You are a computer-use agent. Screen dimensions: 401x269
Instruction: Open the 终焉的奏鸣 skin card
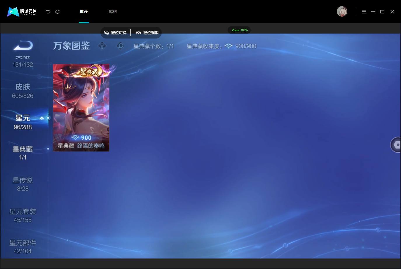pos(81,108)
